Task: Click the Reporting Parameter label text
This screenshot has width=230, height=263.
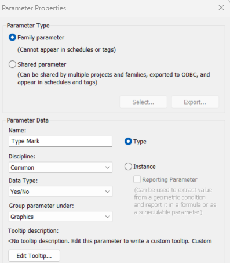Action: coord(170,179)
